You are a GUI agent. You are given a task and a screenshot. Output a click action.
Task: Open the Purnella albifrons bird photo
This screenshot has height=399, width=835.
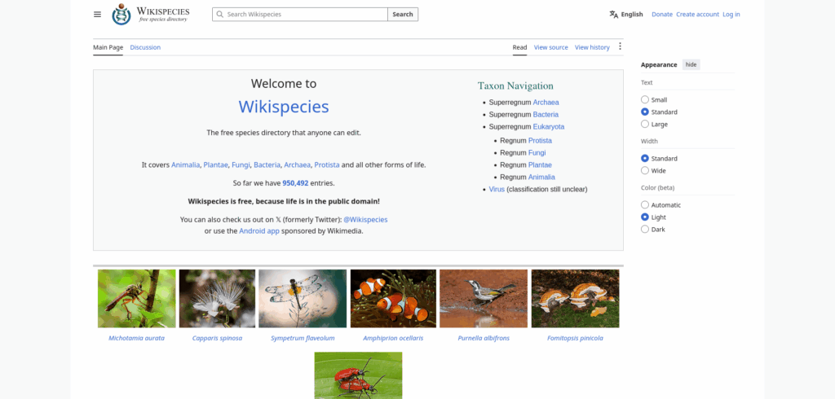click(484, 299)
